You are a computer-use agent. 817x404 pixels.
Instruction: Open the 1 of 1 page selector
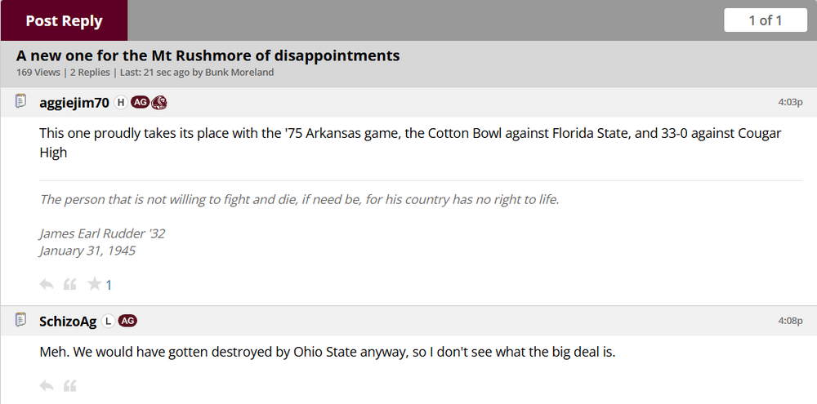(766, 20)
